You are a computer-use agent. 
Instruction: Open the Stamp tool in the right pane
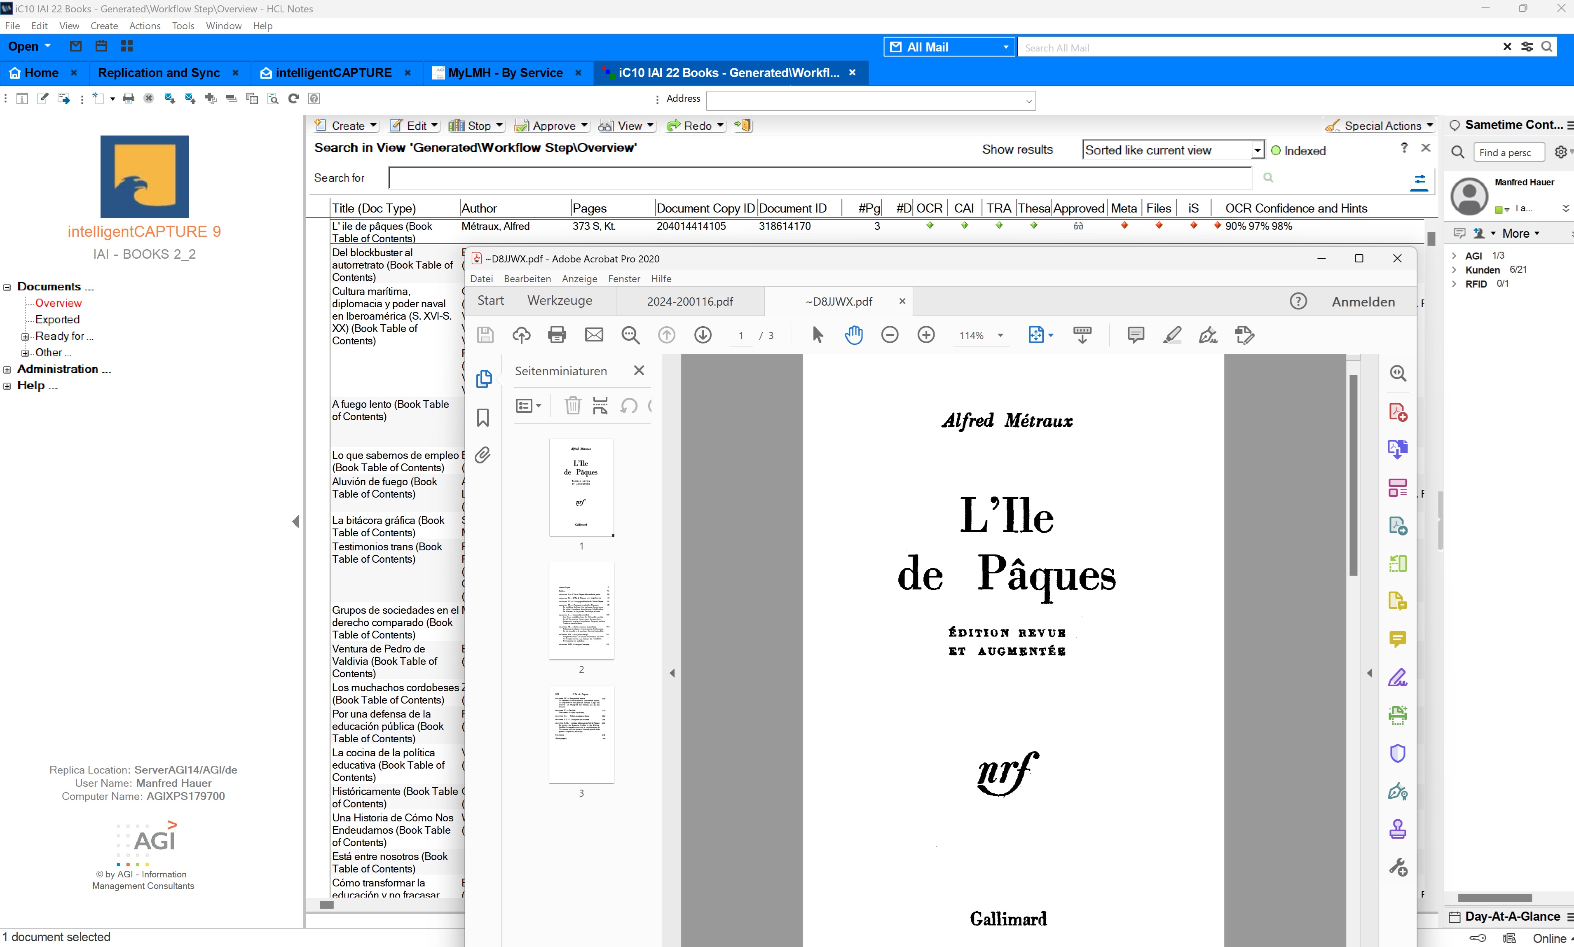click(1398, 829)
